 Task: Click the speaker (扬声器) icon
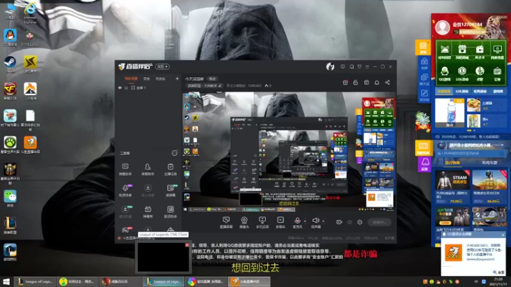click(x=316, y=223)
